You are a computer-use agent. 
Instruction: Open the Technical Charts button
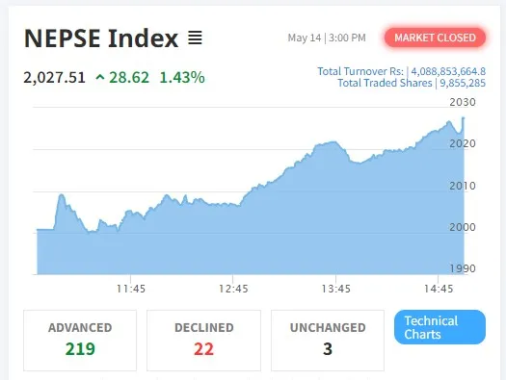click(439, 327)
